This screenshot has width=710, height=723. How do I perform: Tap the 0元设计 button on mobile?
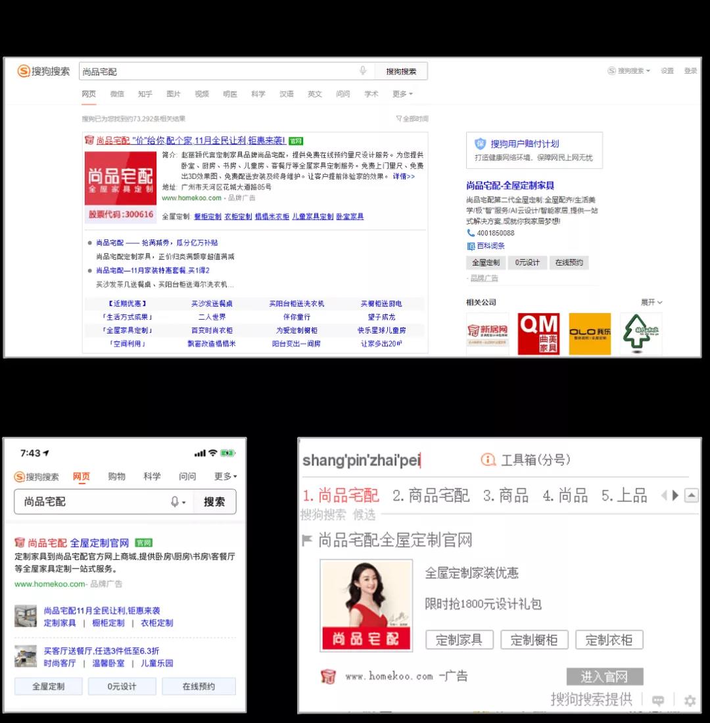pyautogui.click(x=122, y=686)
